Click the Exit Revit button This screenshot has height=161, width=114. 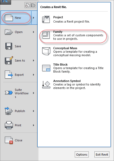point(102,155)
